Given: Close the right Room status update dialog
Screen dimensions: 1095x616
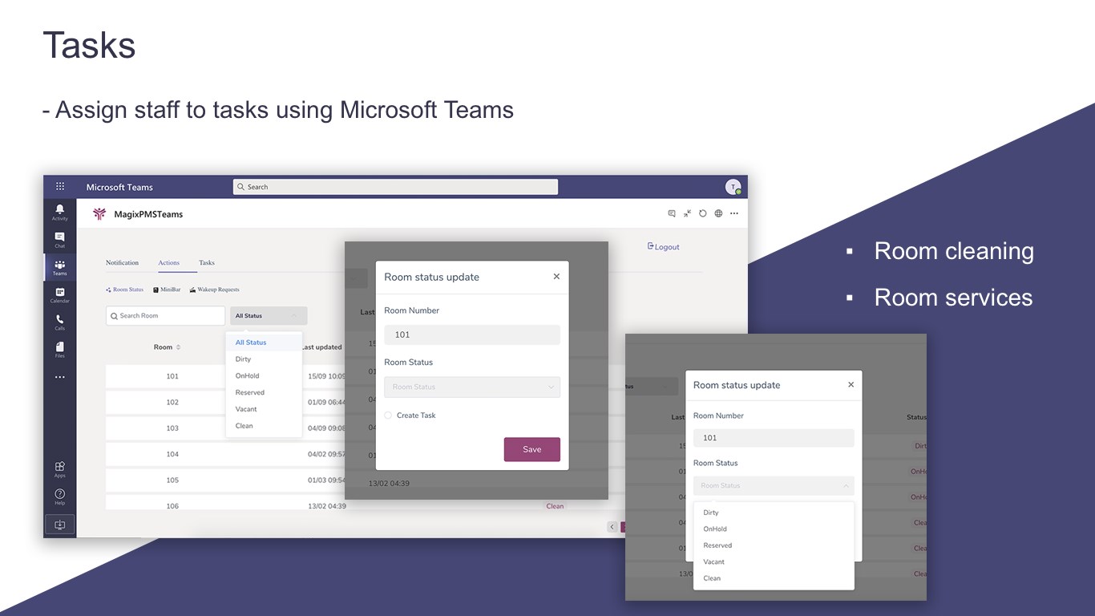Looking at the screenshot, I should (x=851, y=385).
